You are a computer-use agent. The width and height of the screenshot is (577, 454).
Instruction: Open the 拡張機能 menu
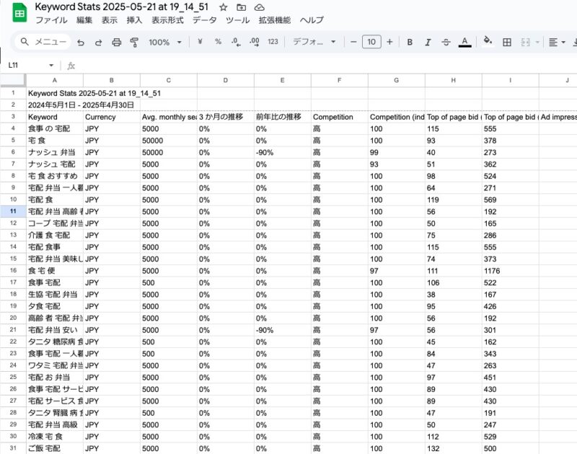275,20
